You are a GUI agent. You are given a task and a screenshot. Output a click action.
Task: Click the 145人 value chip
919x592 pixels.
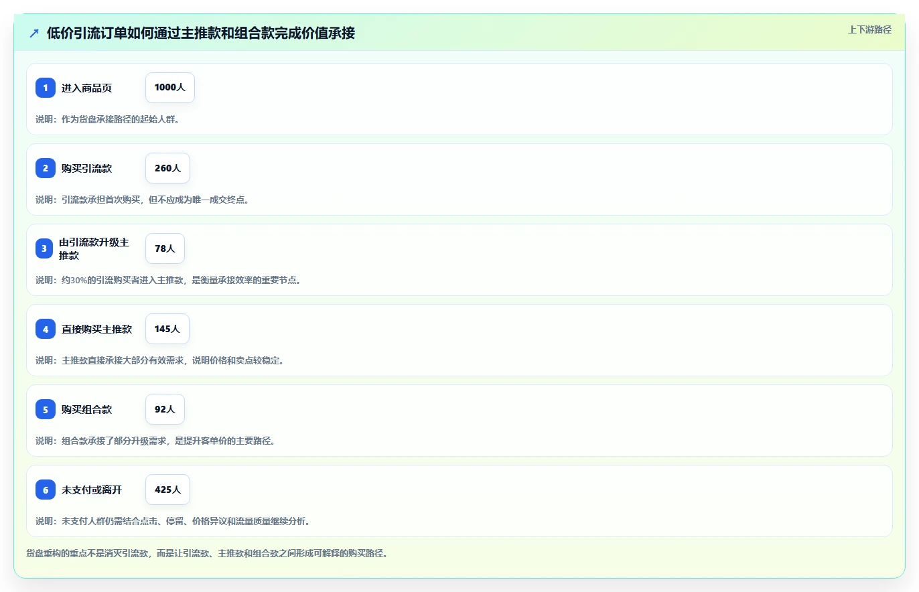[x=167, y=329]
